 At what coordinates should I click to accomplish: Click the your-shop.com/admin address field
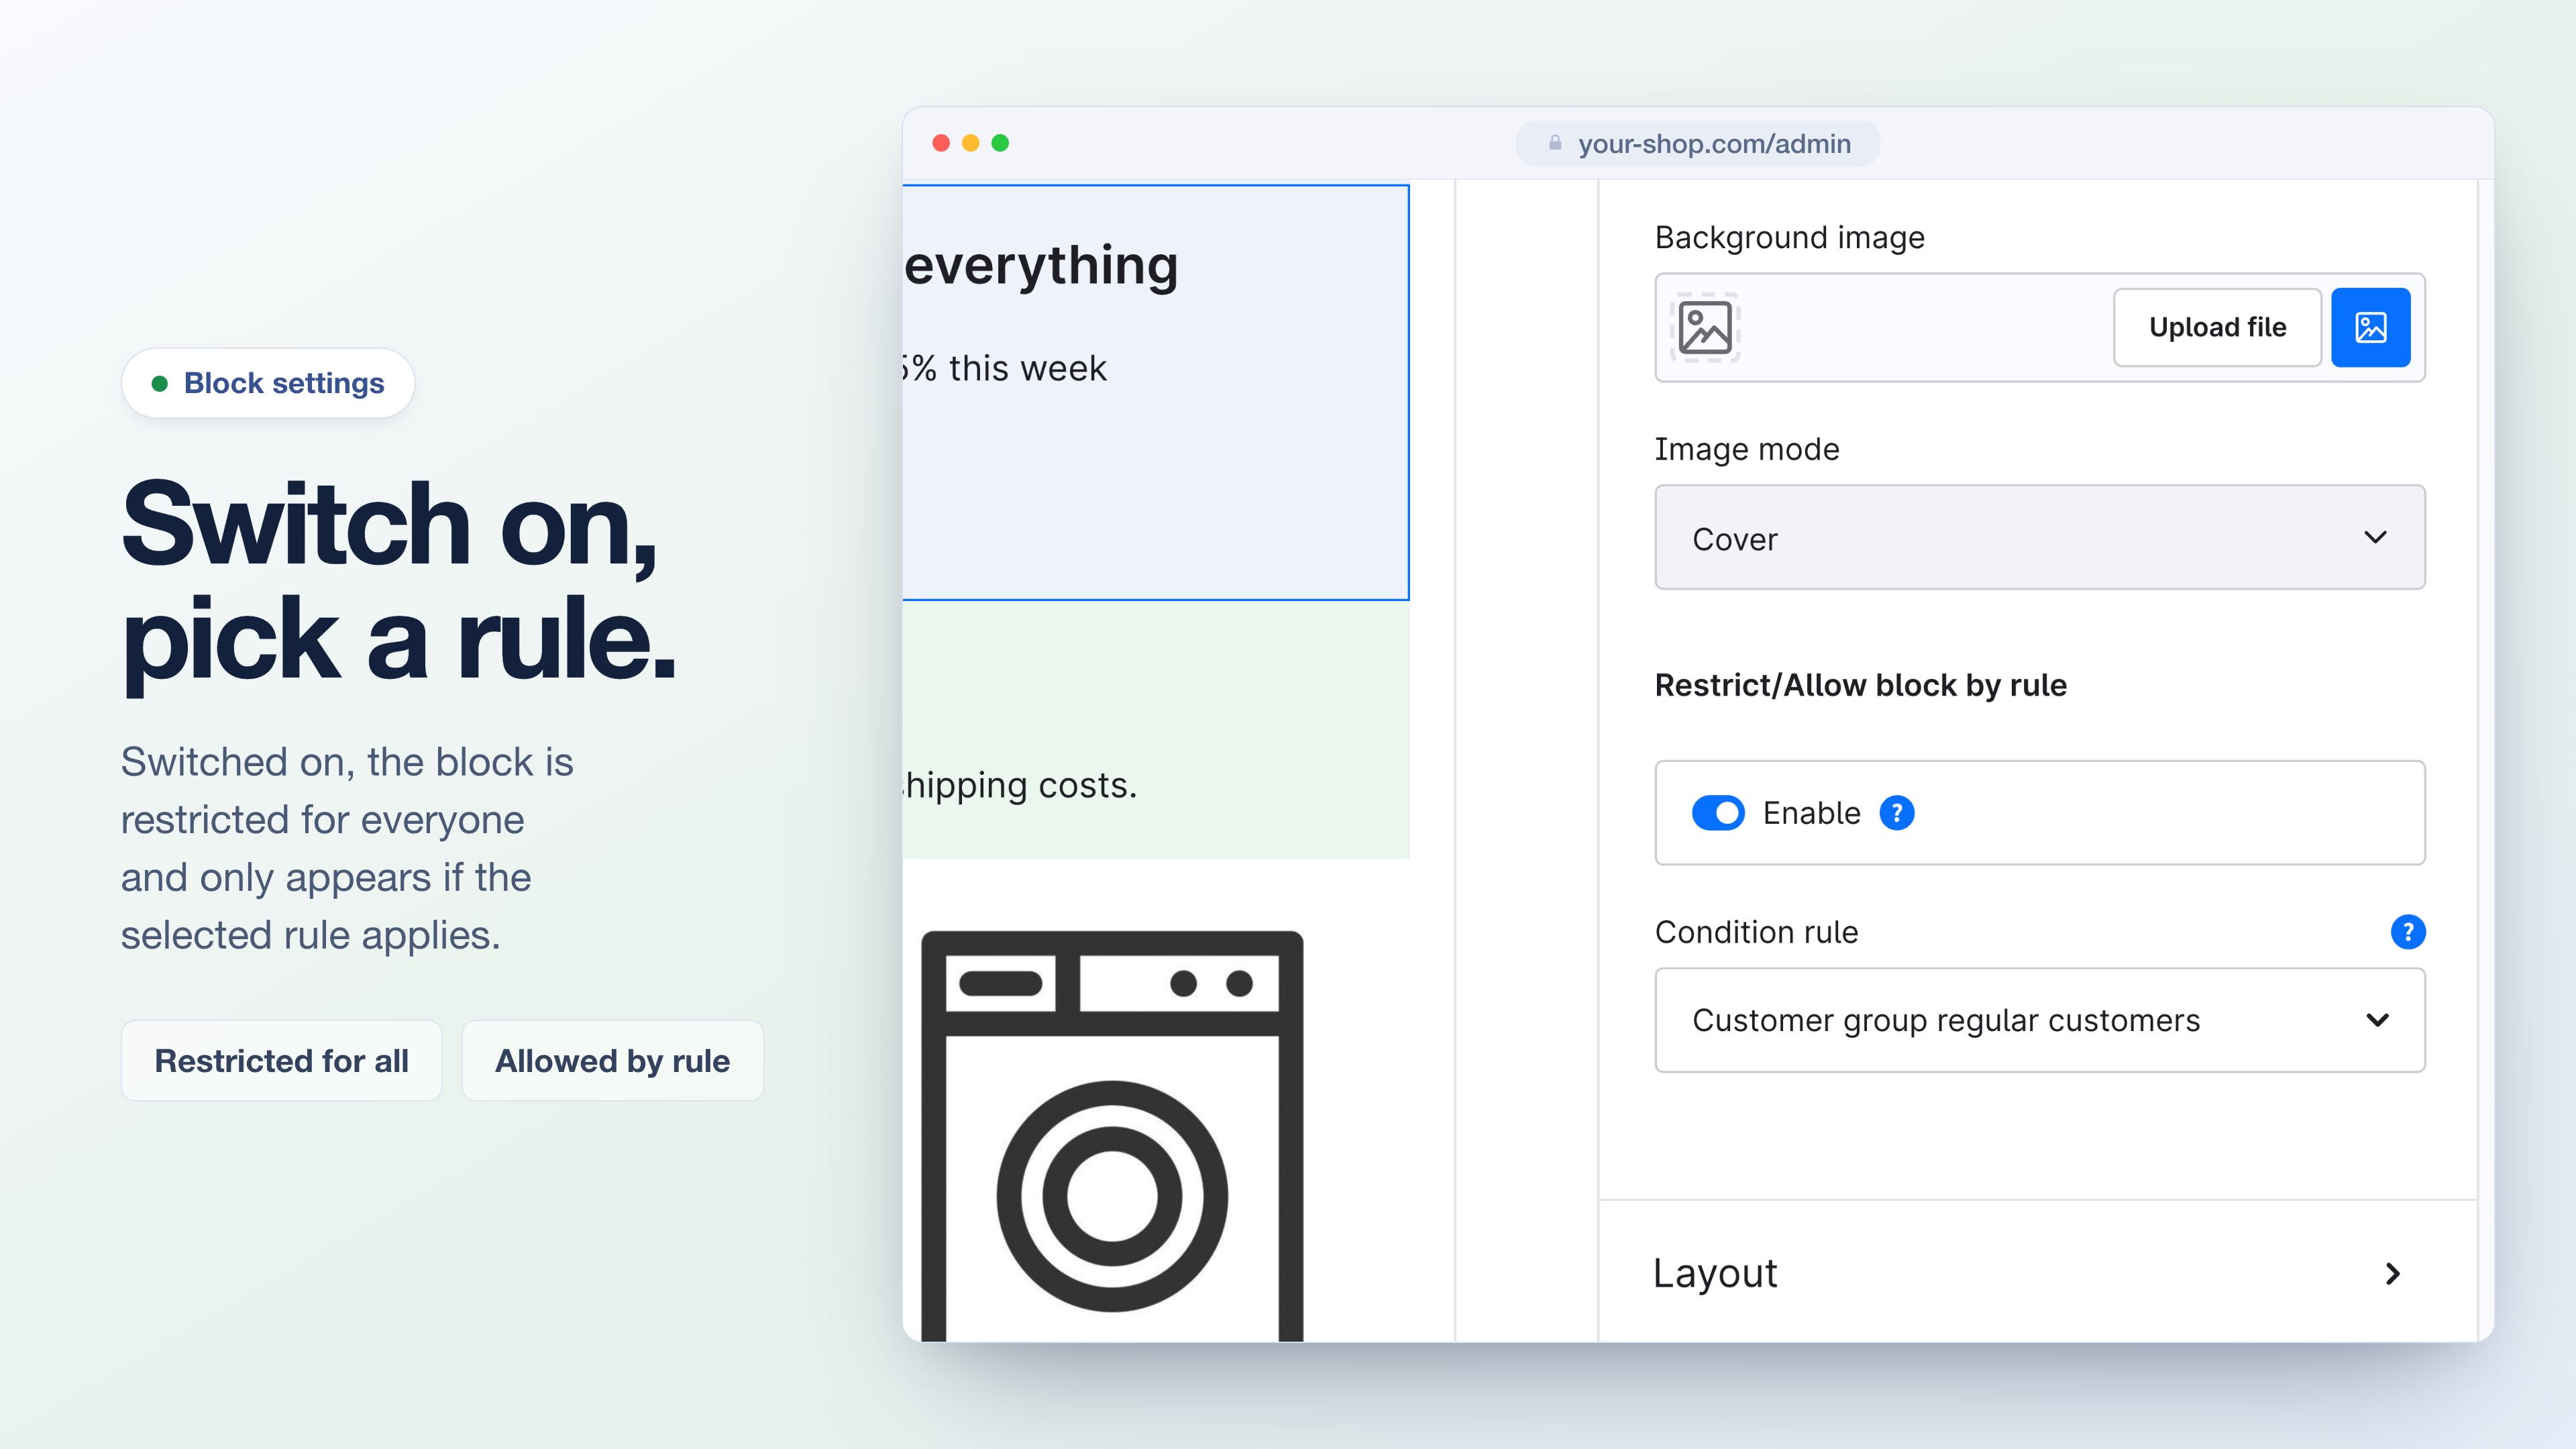pyautogui.click(x=1698, y=143)
